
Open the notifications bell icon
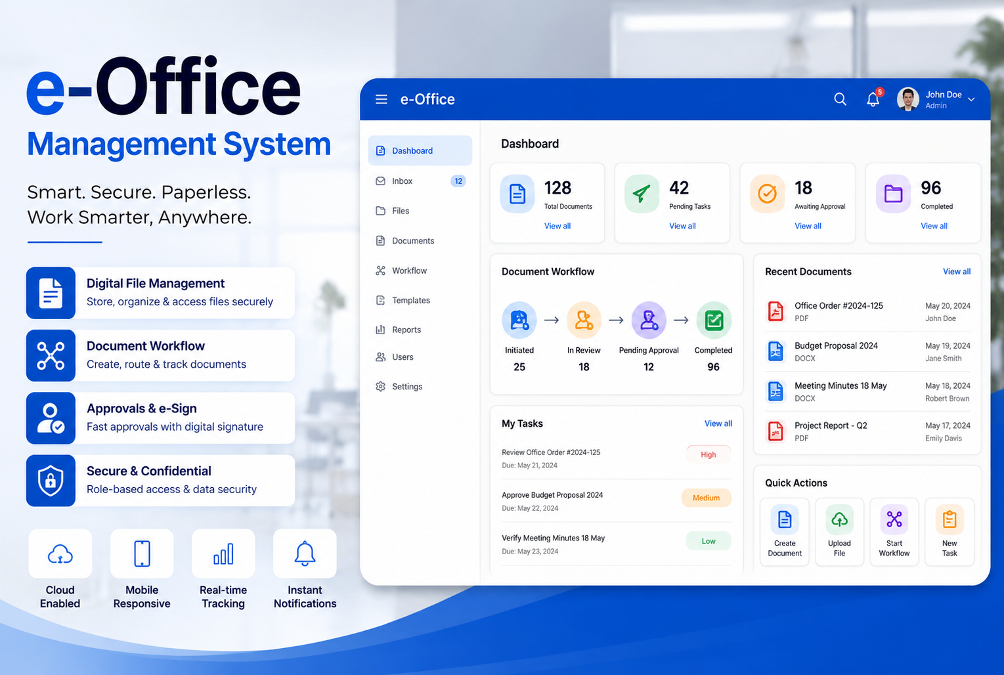(873, 99)
